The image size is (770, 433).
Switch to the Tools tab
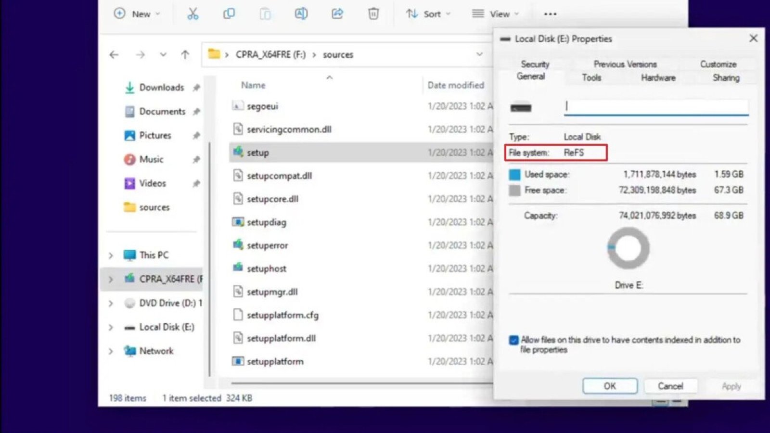coord(591,77)
